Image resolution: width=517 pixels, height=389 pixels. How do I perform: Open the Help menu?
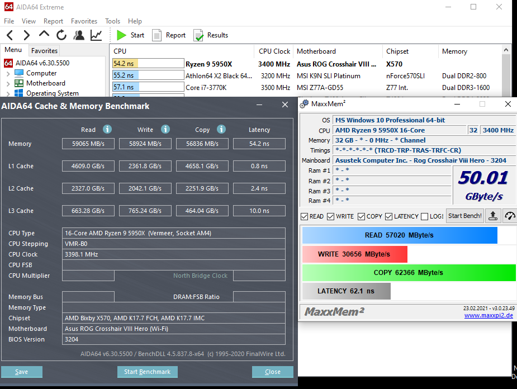pos(135,21)
